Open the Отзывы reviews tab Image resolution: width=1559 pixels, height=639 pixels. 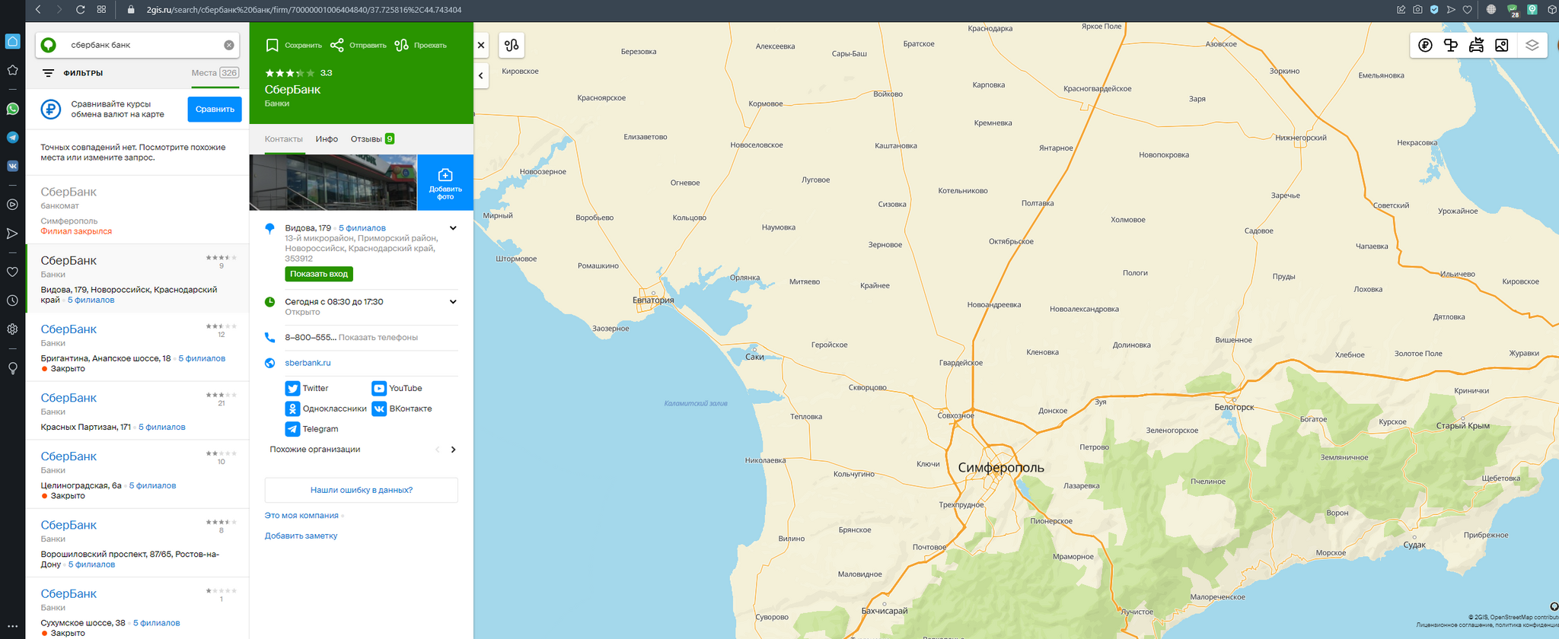(372, 139)
